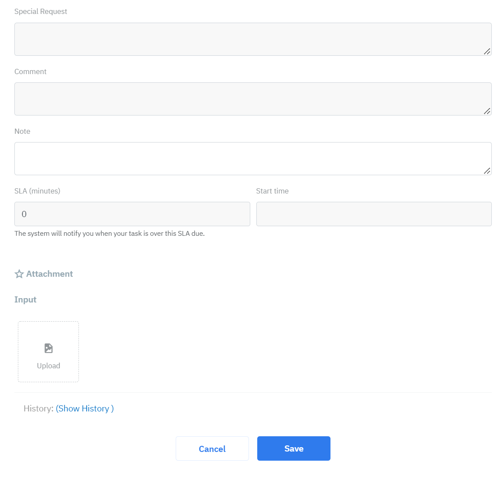Click the Upload text in attachment box
Viewport: 504px width, 489px height.
(x=48, y=366)
